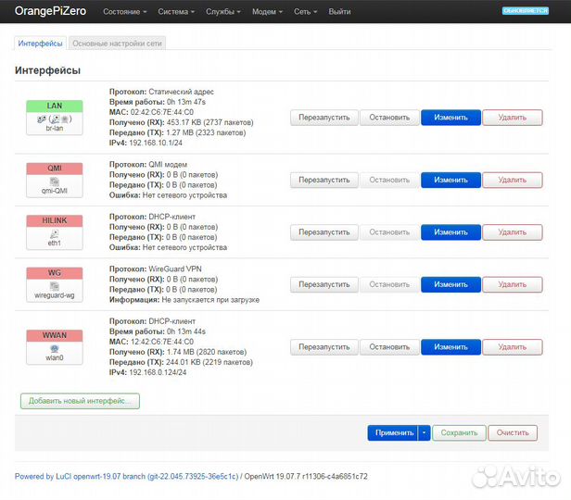Restart the LAN interface with Перезапустить
The width and height of the screenshot is (571, 500).
point(324,118)
